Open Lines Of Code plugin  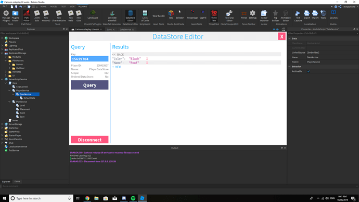coord(145,16)
